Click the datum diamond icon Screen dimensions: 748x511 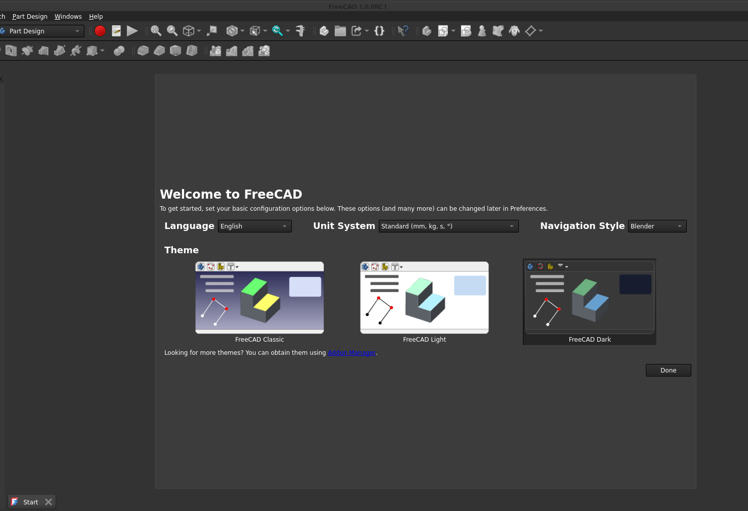[x=530, y=31]
